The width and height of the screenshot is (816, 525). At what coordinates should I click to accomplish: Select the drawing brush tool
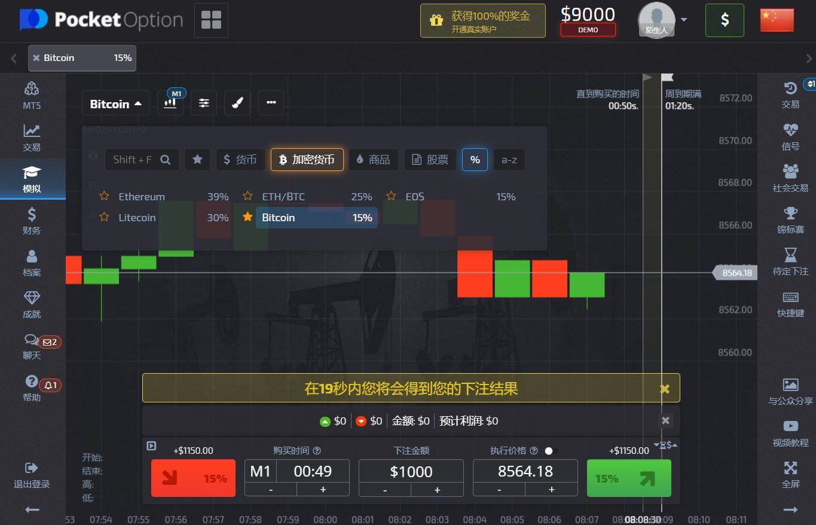click(237, 103)
